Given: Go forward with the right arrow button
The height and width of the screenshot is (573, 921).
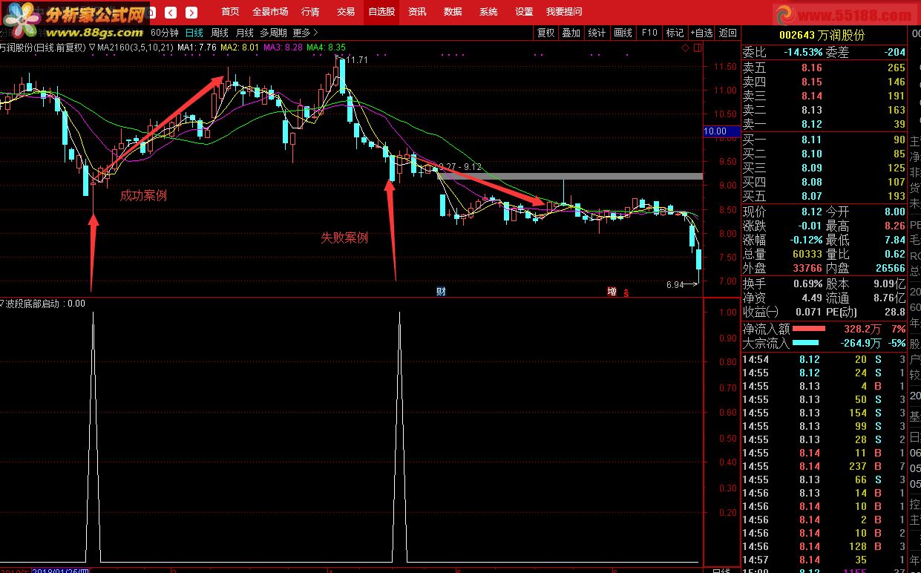Looking at the screenshot, I should click(191, 13).
